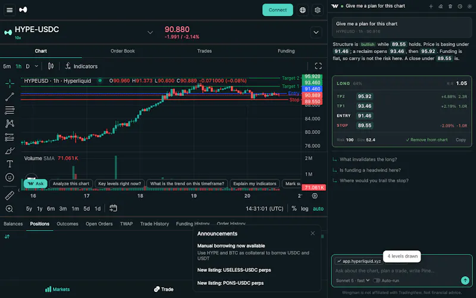Toggle auto scale on chart
The width and height of the screenshot is (476, 298).
318,209
